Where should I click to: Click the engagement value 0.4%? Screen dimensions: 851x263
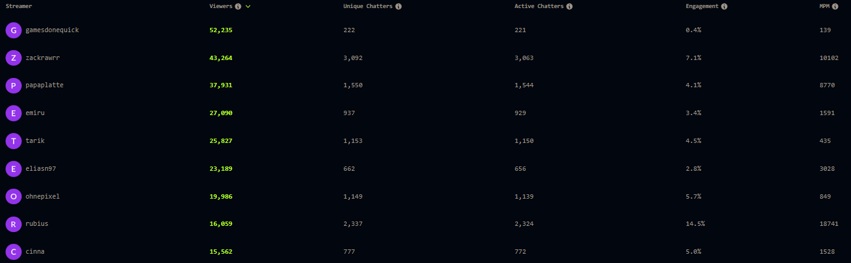point(693,30)
